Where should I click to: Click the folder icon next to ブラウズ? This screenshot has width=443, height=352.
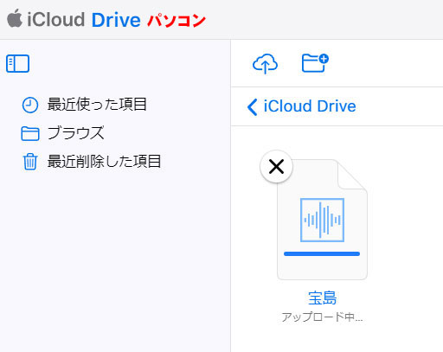30,133
